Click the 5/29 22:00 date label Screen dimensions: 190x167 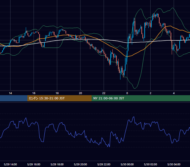[x=104, y=164]
